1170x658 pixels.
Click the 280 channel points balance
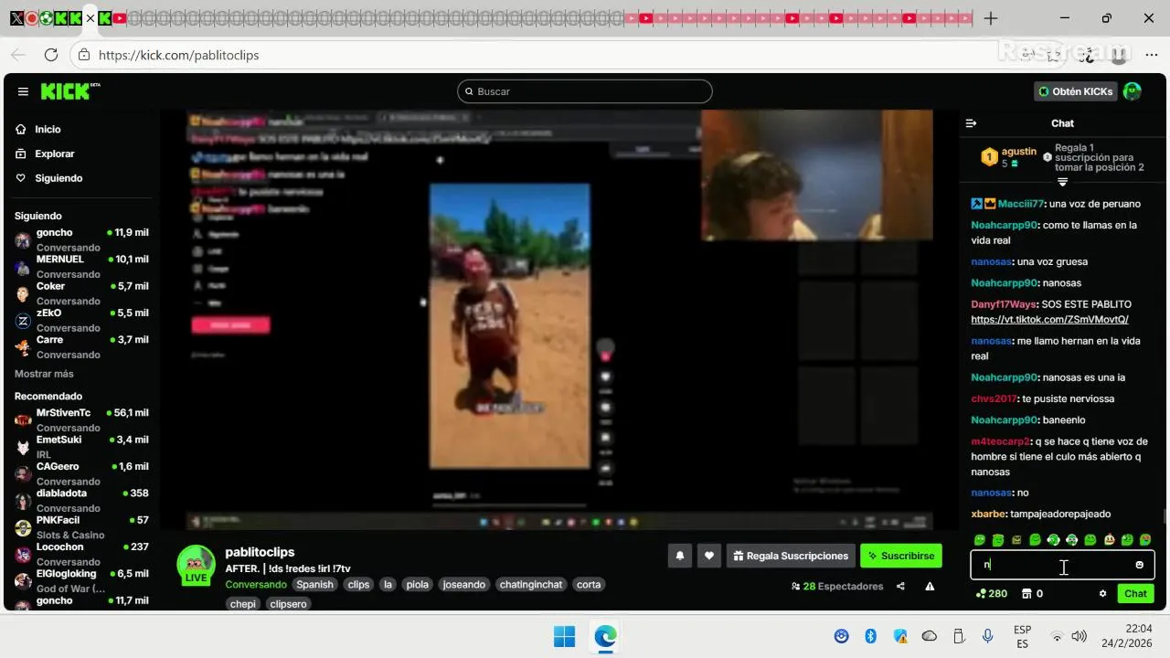coord(992,594)
